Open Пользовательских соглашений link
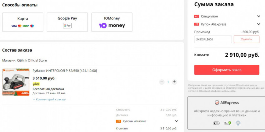 point(247,85)
